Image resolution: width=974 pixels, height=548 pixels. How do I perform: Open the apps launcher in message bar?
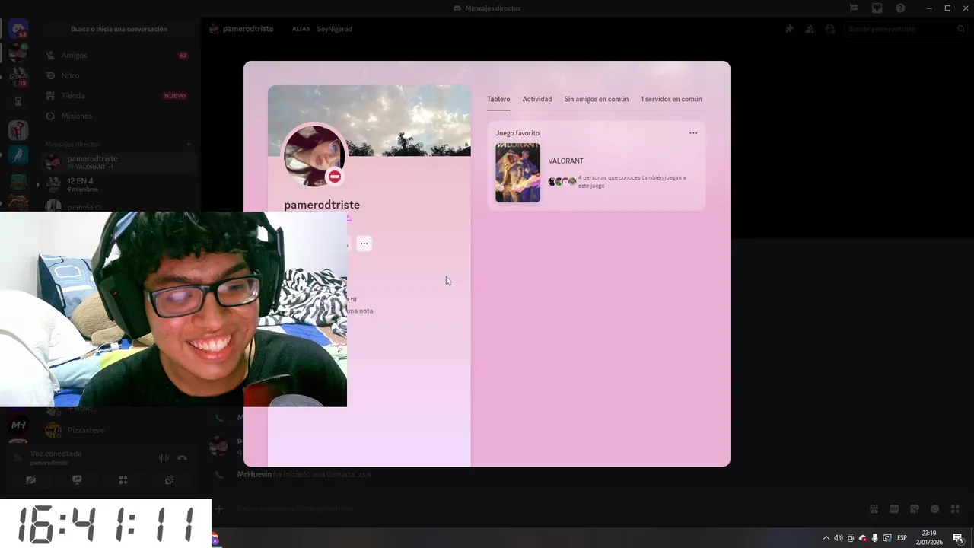(955, 509)
